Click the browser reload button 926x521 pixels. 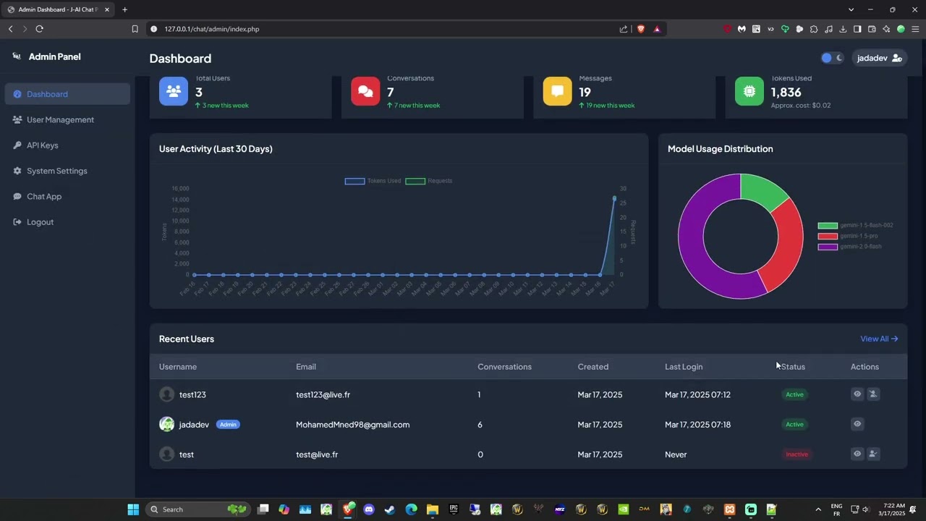click(39, 29)
